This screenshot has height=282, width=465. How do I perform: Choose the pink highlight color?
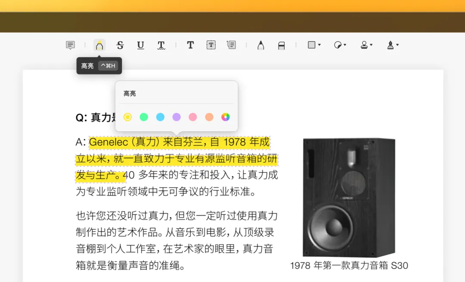(x=193, y=117)
